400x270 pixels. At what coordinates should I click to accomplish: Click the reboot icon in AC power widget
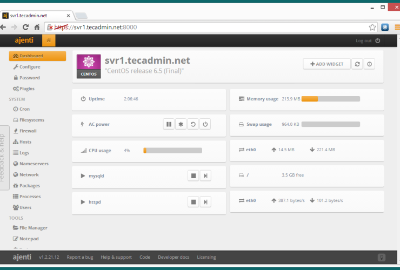pyautogui.click(x=193, y=124)
